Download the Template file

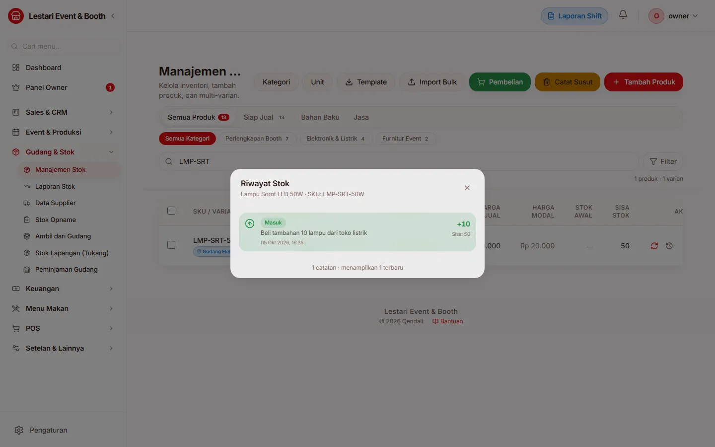pyautogui.click(x=366, y=82)
